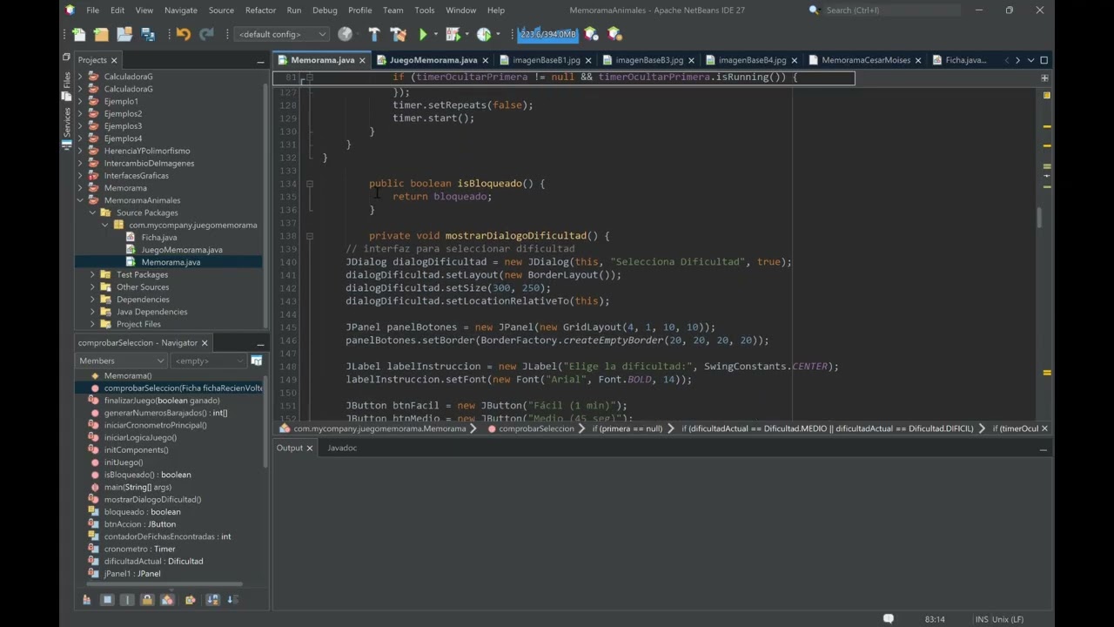Click comprobarSeleccion in editor breadcrumb
This screenshot has width=1114, height=627.
tap(536, 428)
